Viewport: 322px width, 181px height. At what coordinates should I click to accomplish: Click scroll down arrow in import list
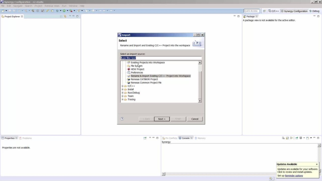tap(200, 101)
